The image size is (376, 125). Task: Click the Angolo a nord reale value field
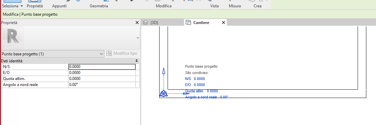pos(102,85)
